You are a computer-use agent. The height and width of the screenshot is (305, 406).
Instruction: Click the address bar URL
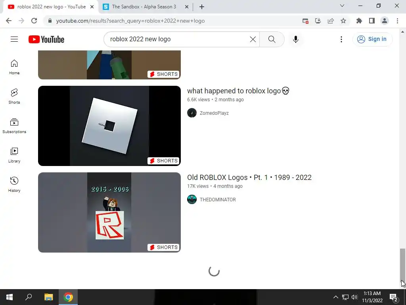130,21
